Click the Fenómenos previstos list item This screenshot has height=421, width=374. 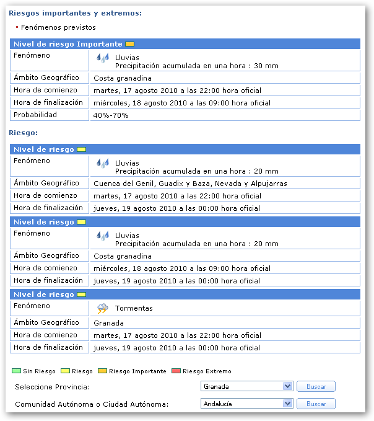pos(58,27)
